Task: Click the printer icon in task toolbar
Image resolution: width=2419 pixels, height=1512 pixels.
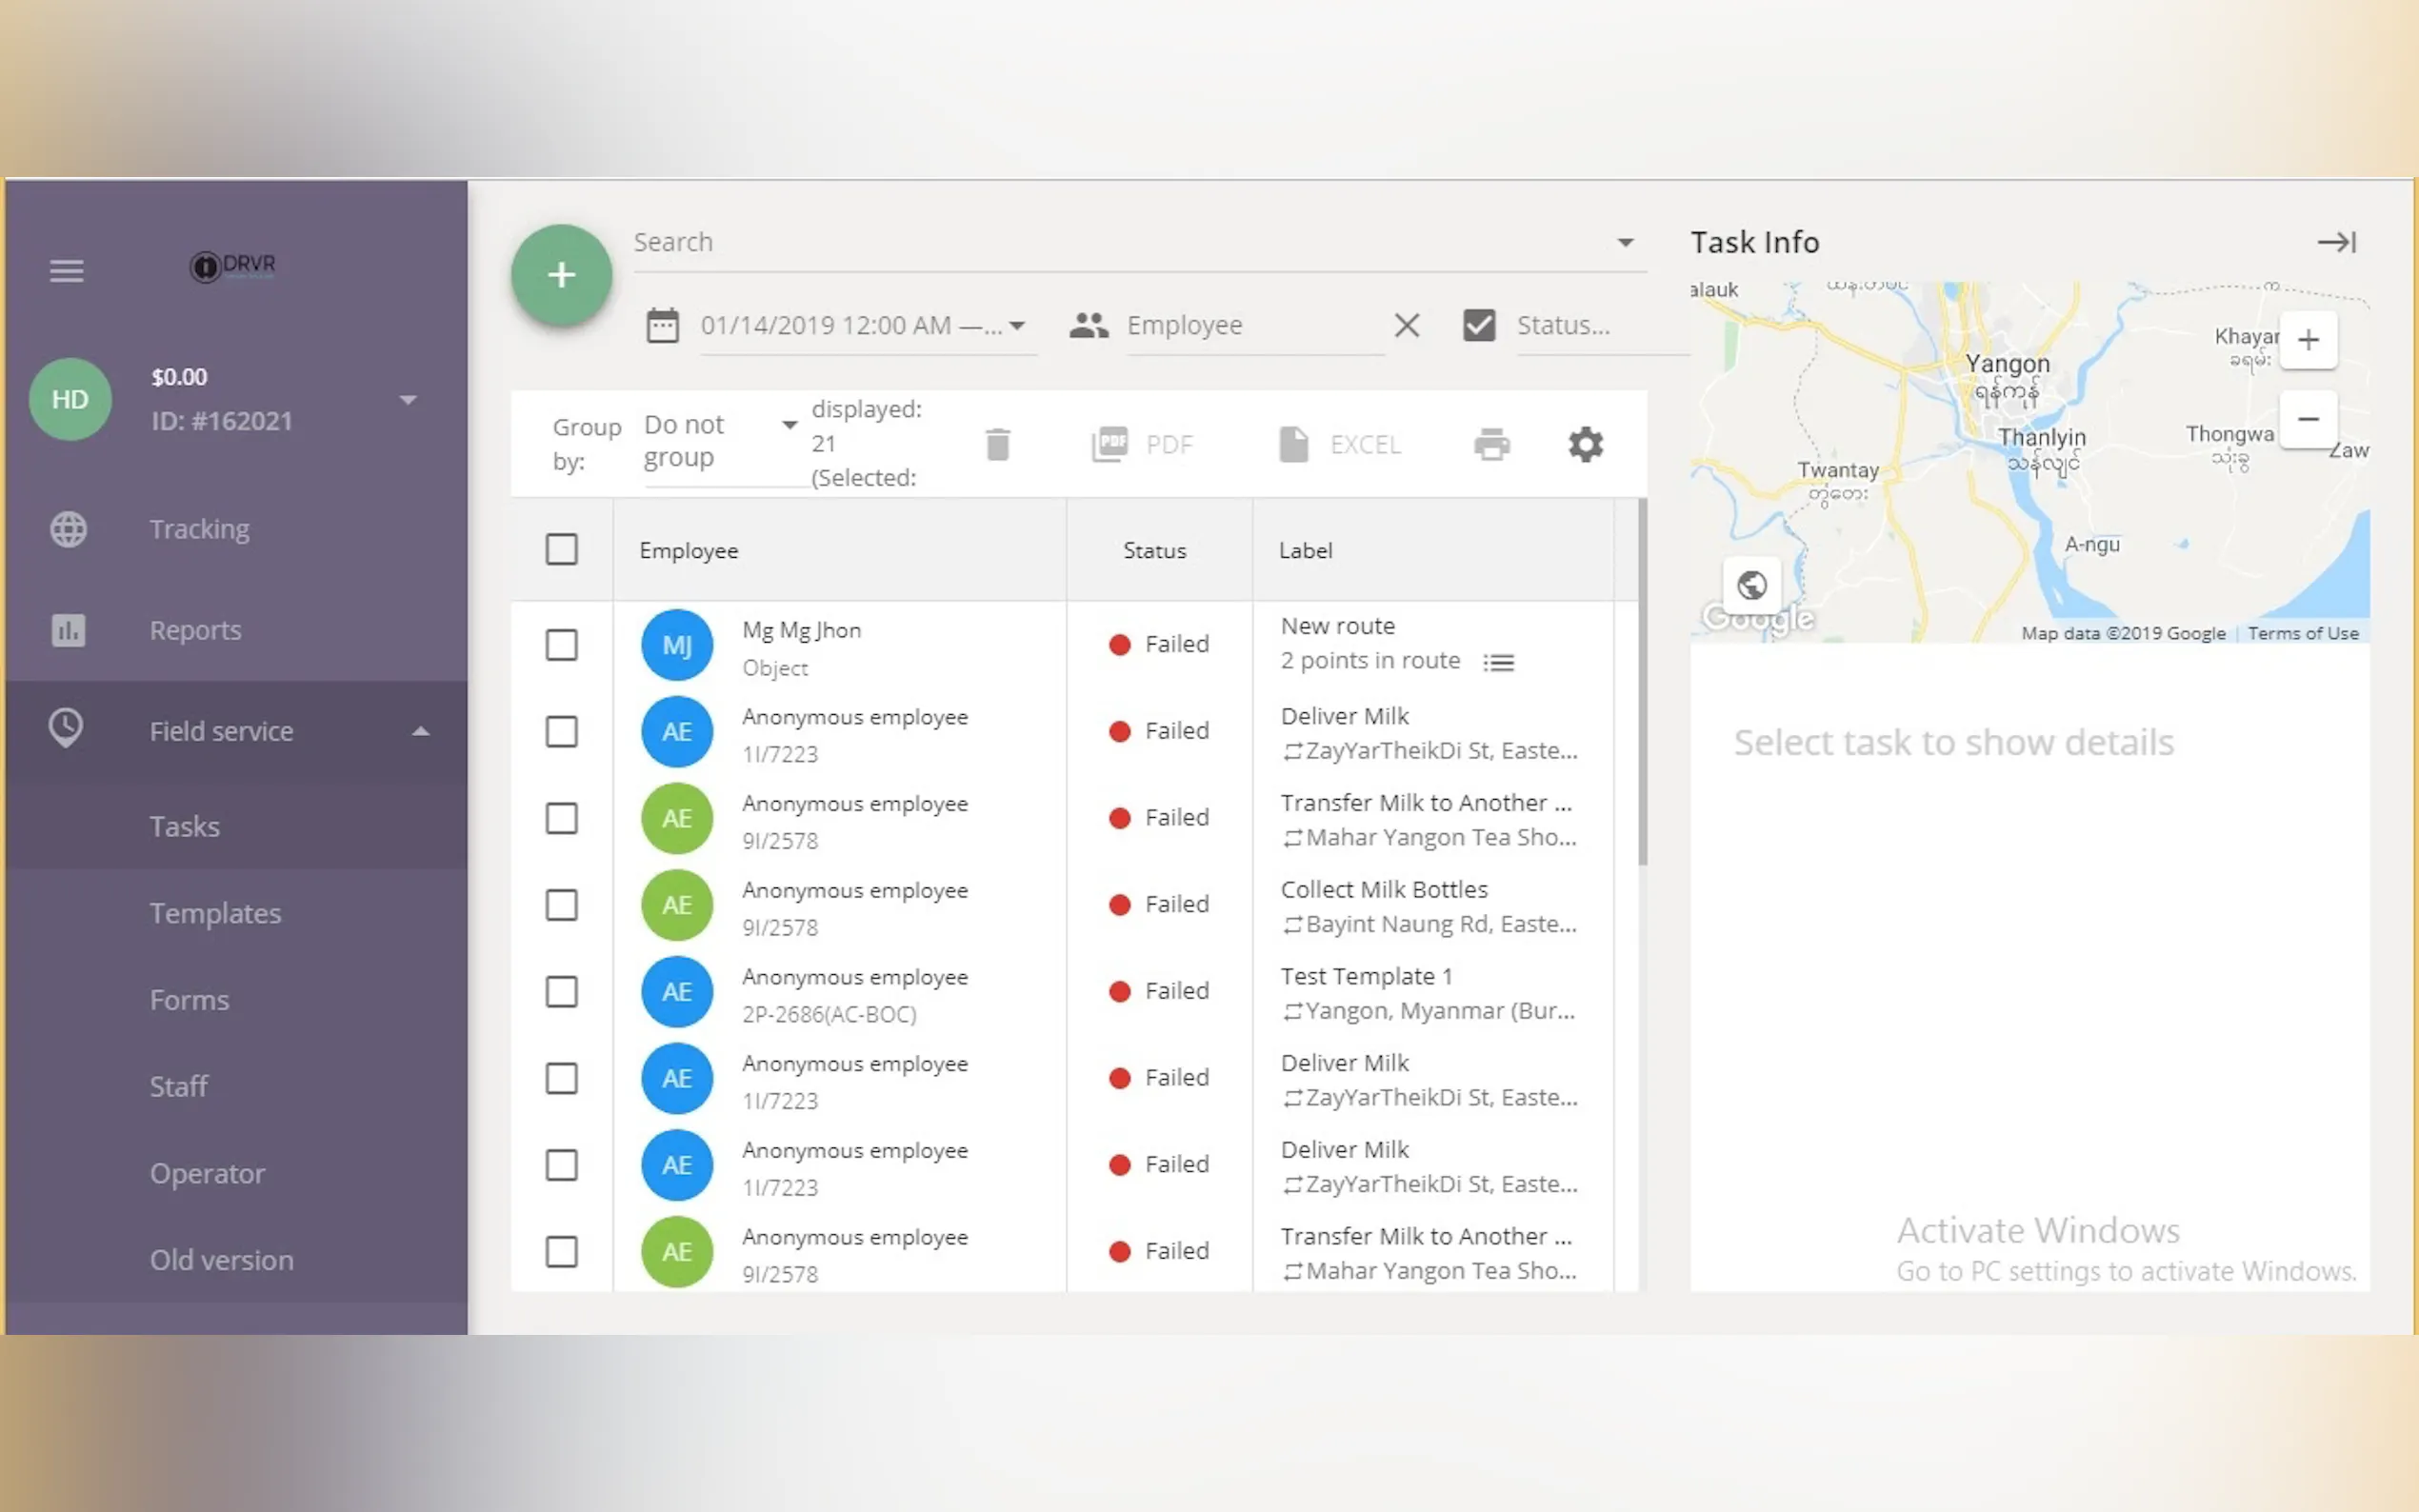Action: tap(1491, 444)
